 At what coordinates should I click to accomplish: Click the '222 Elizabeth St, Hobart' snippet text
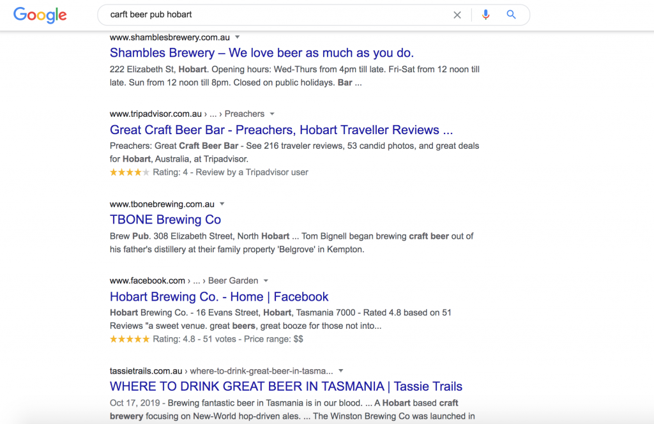tap(294, 76)
